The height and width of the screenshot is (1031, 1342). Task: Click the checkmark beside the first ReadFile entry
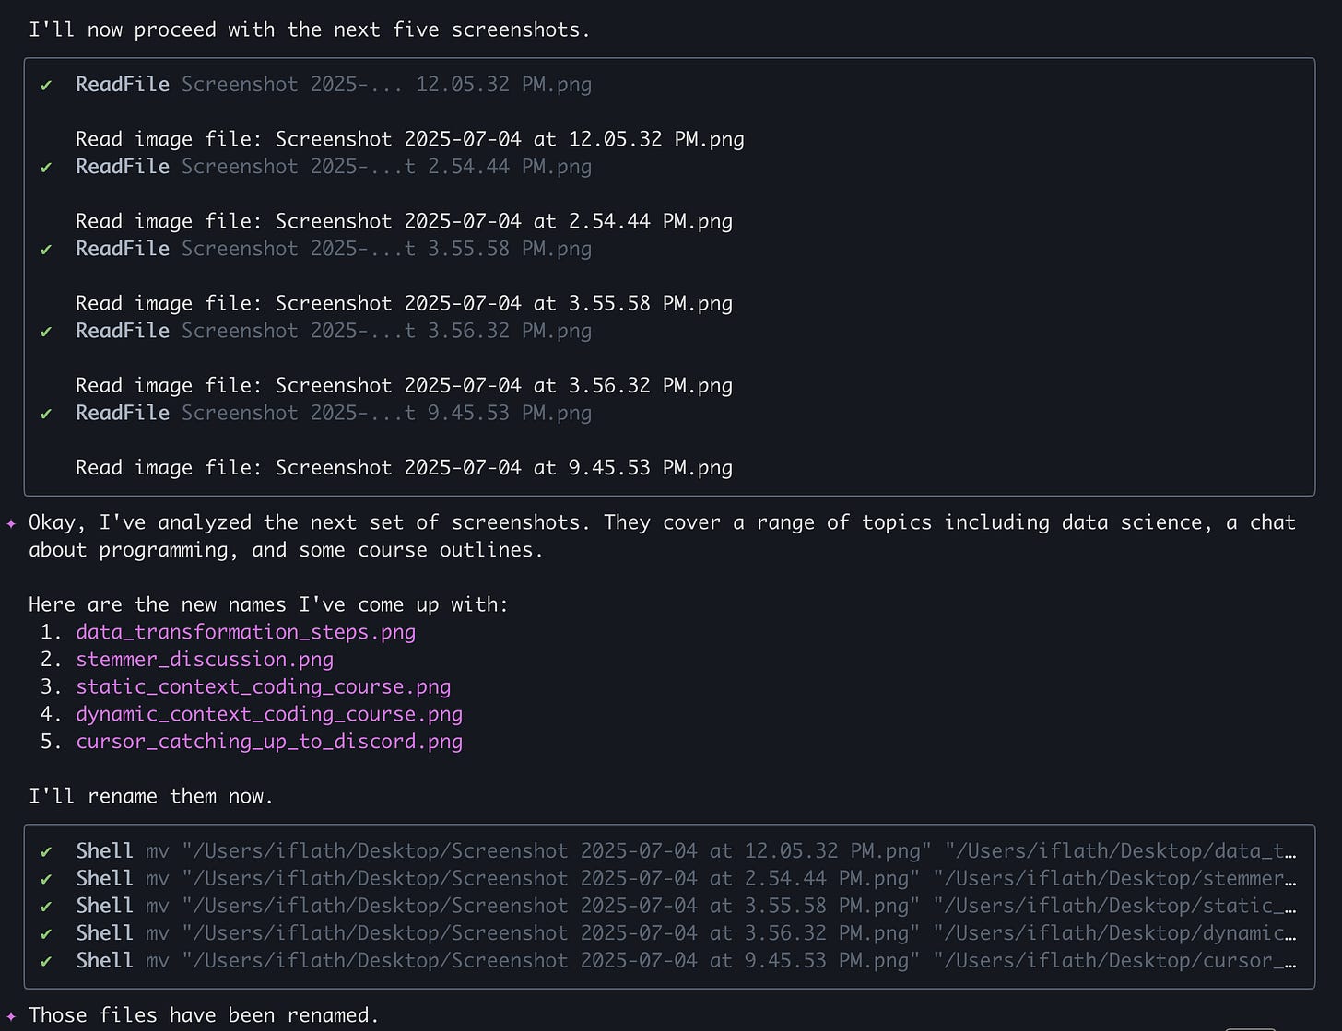tap(46, 84)
